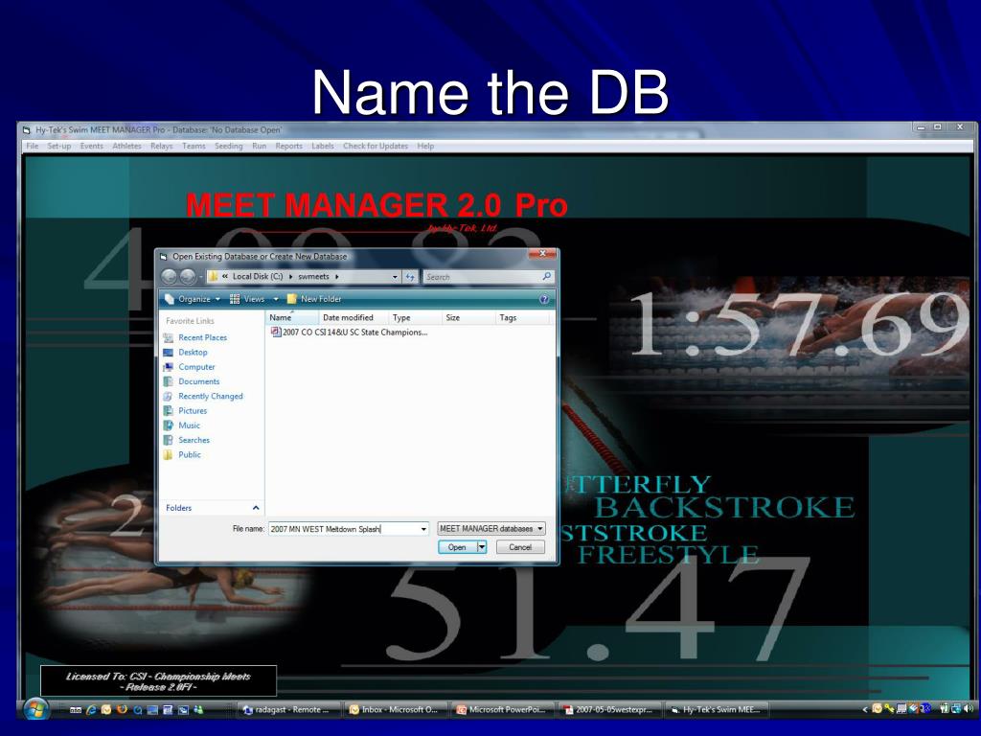Open the Help menu

425,146
